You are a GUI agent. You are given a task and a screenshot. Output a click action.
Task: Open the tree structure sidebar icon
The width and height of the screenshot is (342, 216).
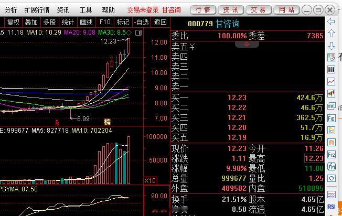coord(332,131)
